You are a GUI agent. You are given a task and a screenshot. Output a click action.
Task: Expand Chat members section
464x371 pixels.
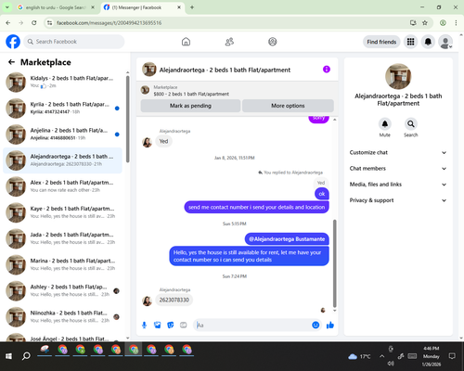(x=398, y=169)
